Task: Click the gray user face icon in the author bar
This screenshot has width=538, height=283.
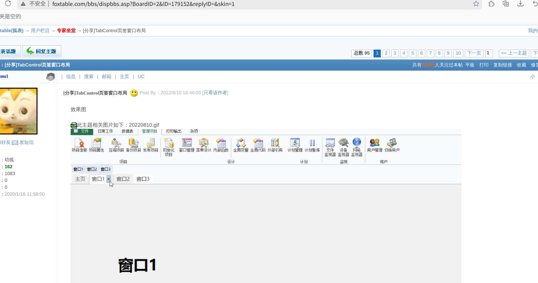Action: [x=50, y=76]
